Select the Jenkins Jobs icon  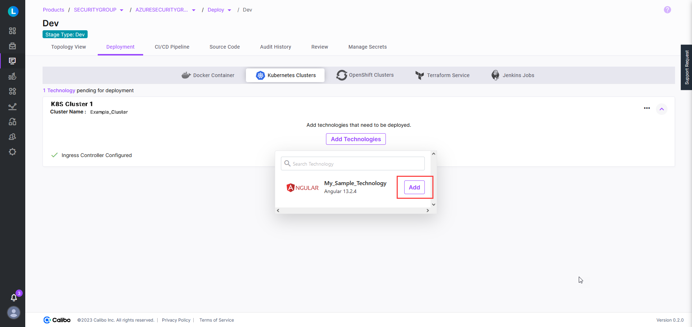[x=495, y=75]
